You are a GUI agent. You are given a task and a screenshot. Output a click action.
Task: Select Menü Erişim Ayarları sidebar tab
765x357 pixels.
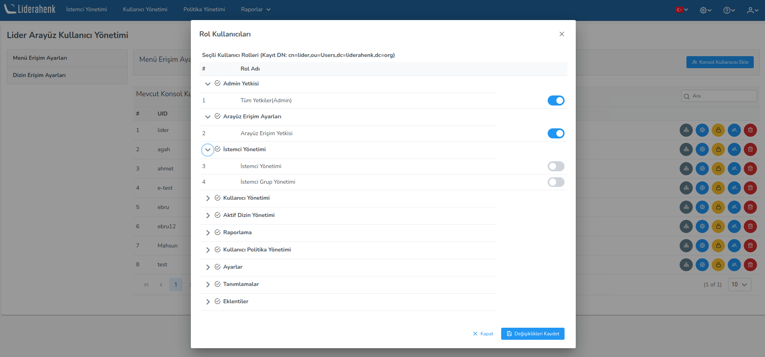[67, 58]
